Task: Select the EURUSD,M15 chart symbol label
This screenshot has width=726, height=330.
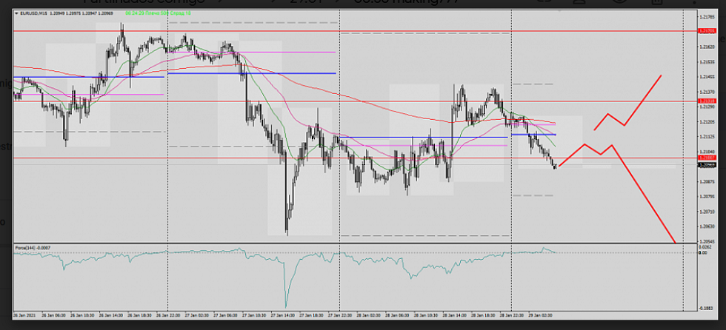Action: tap(34, 13)
